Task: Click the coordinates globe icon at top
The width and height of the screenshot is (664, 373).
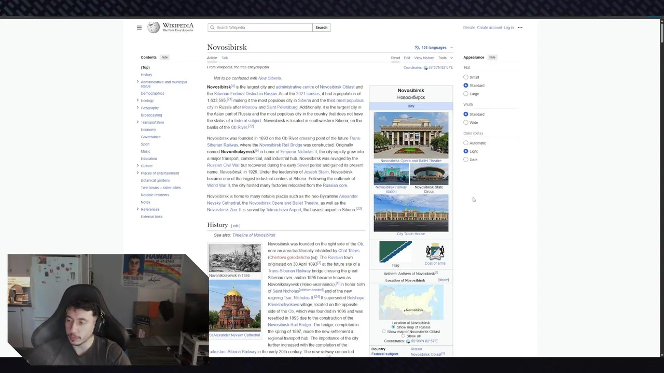Action: pos(426,68)
